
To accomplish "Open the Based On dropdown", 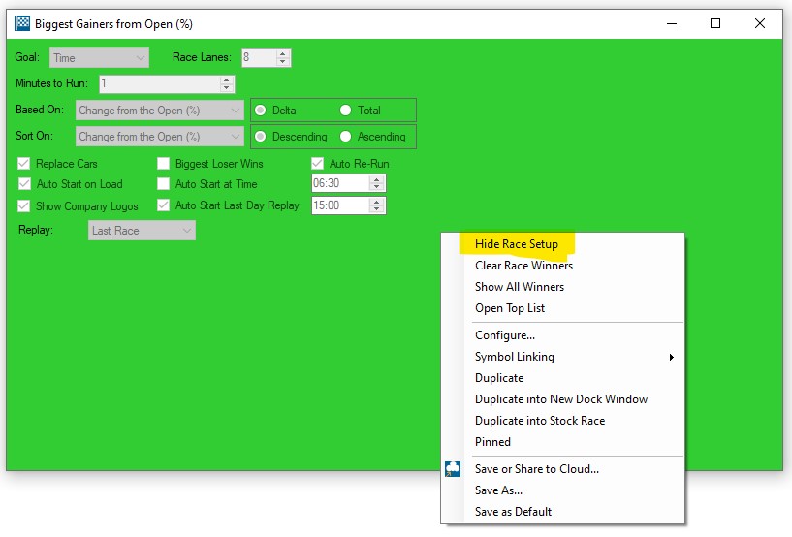I will click(x=160, y=111).
